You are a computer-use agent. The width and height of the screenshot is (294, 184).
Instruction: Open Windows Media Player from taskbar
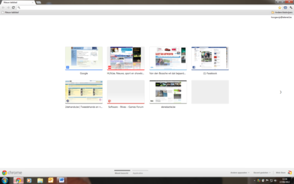click(x=29, y=181)
